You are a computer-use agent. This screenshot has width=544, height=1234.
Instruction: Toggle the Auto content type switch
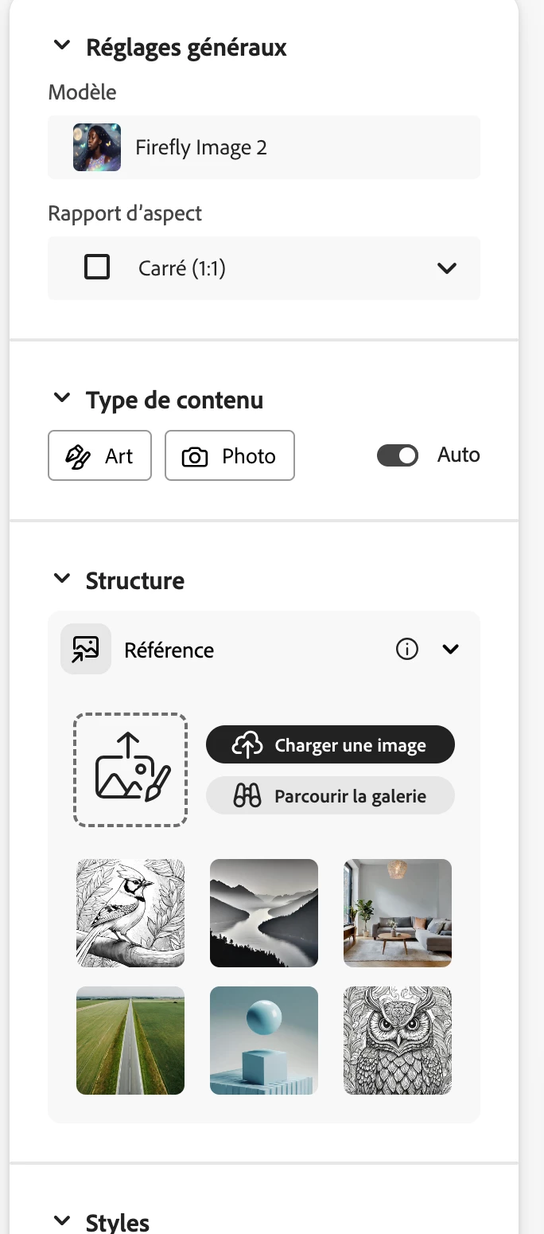coord(397,455)
